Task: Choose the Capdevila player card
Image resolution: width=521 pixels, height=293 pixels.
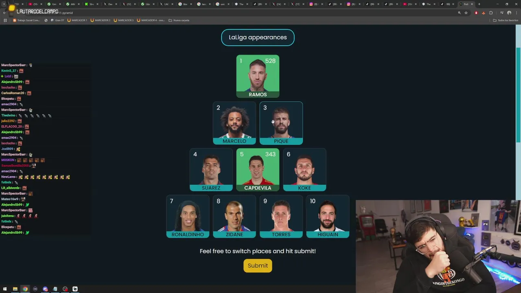Action: point(258,170)
